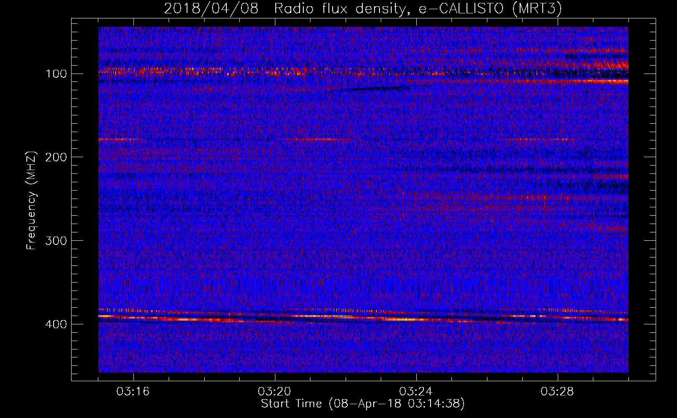The width and height of the screenshot is (677, 418).
Task: Select the '400' frequency tick label
Action: coord(56,324)
